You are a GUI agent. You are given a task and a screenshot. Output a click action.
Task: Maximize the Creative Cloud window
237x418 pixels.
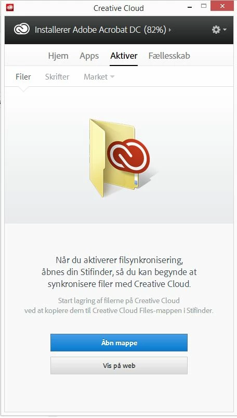pos(204,6)
